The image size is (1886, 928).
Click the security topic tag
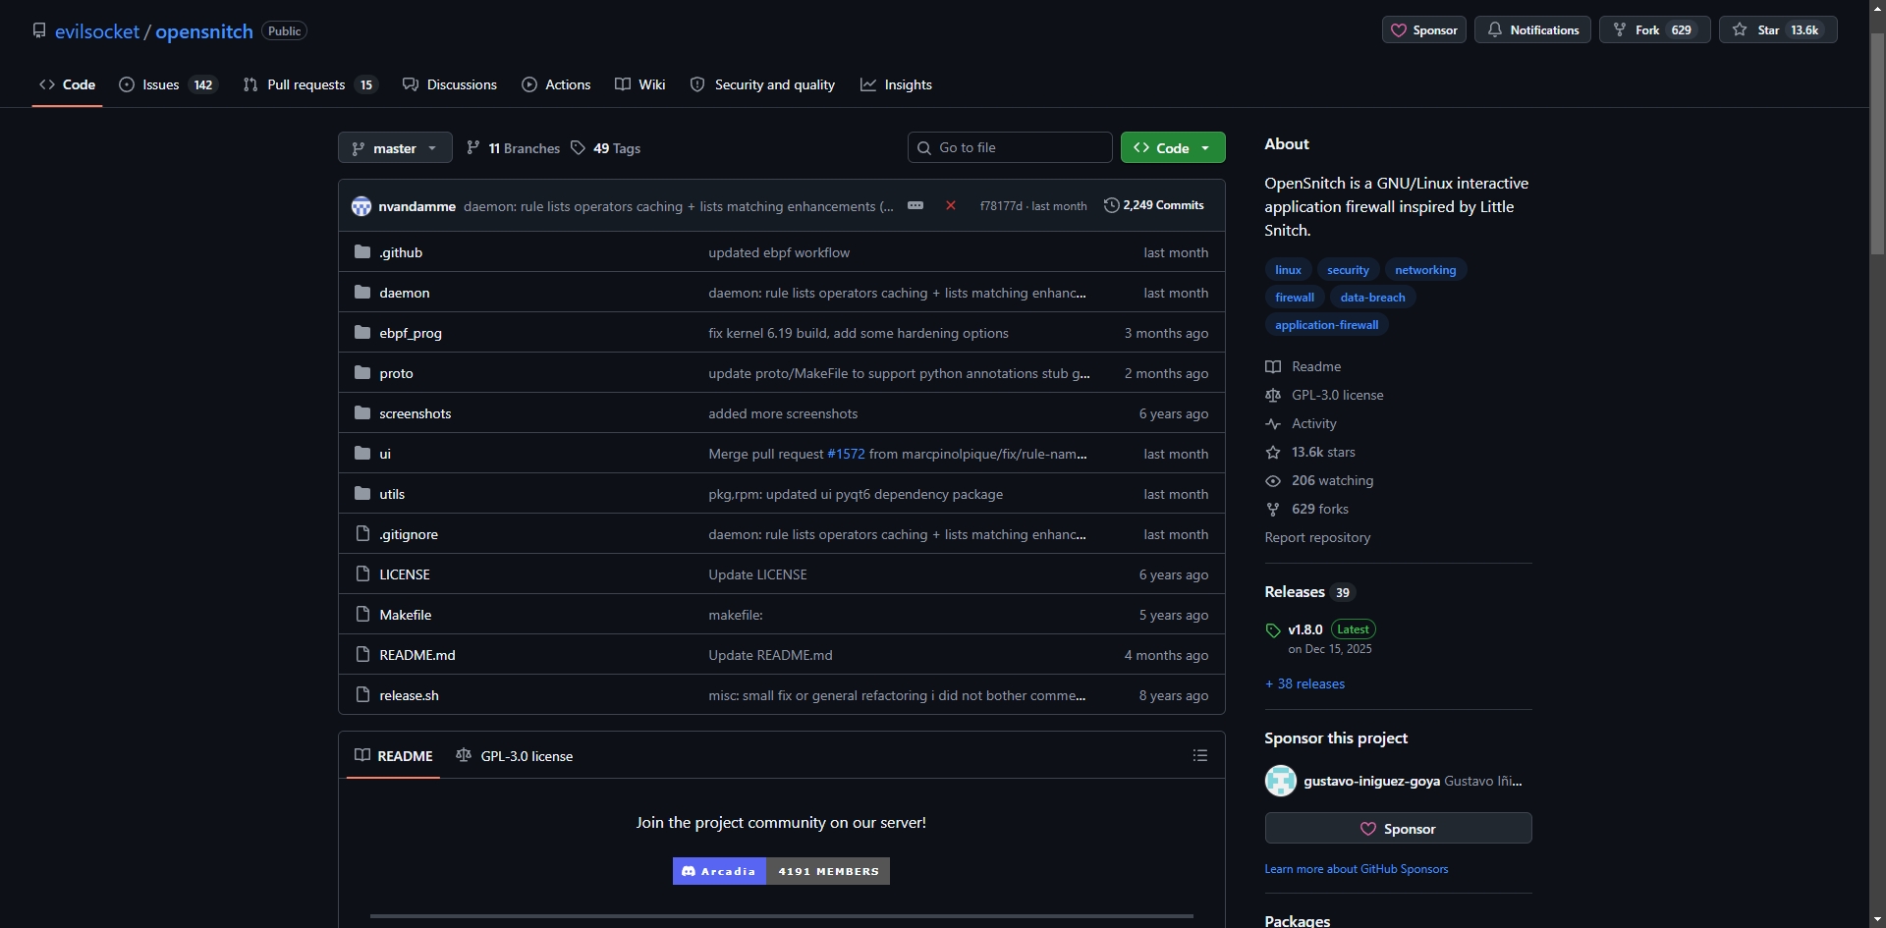coord(1348,270)
